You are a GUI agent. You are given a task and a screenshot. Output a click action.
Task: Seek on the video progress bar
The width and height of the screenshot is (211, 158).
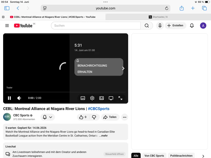[x=66, y=92]
